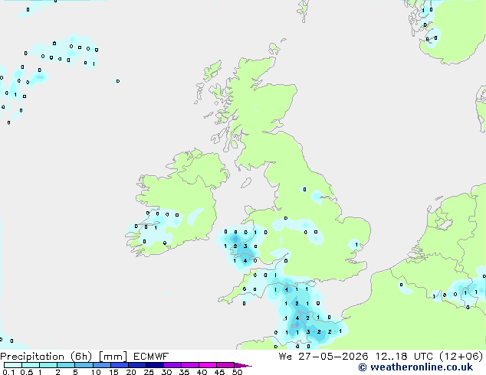Click the '45' legend scale label
This screenshot has width=486, height=375.
[x=219, y=372]
